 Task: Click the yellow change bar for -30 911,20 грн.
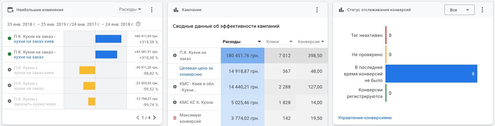[x=87, y=70]
